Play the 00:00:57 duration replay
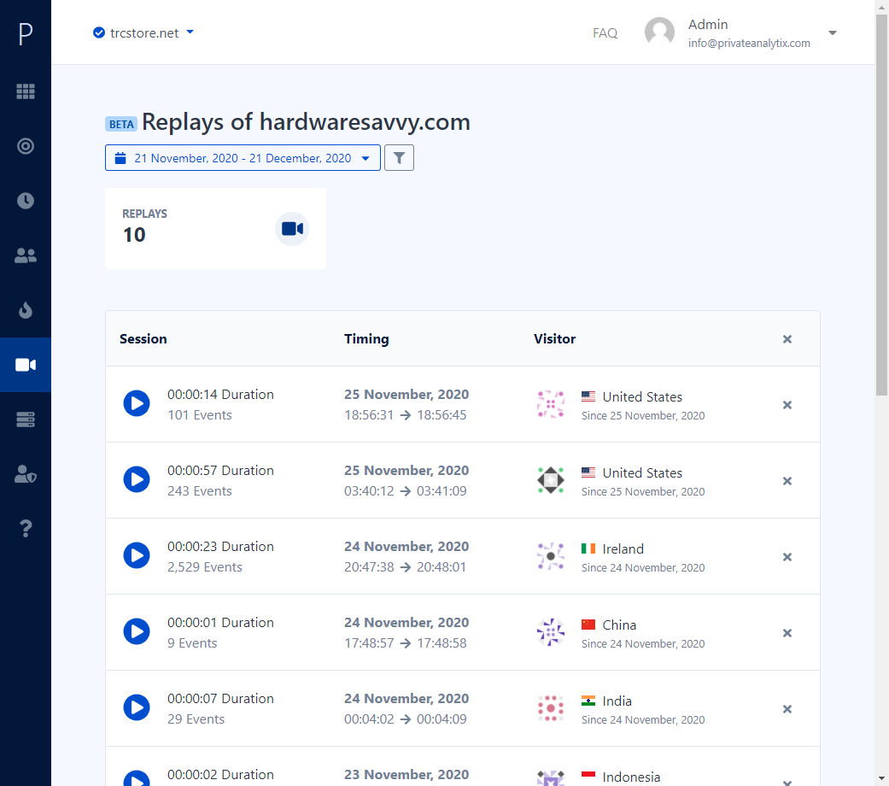Screen dimensions: 889x786 tap(137, 479)
